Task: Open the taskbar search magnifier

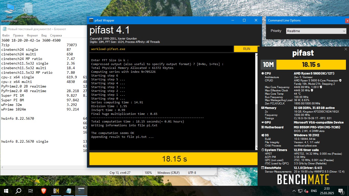Action: (18, 191)
